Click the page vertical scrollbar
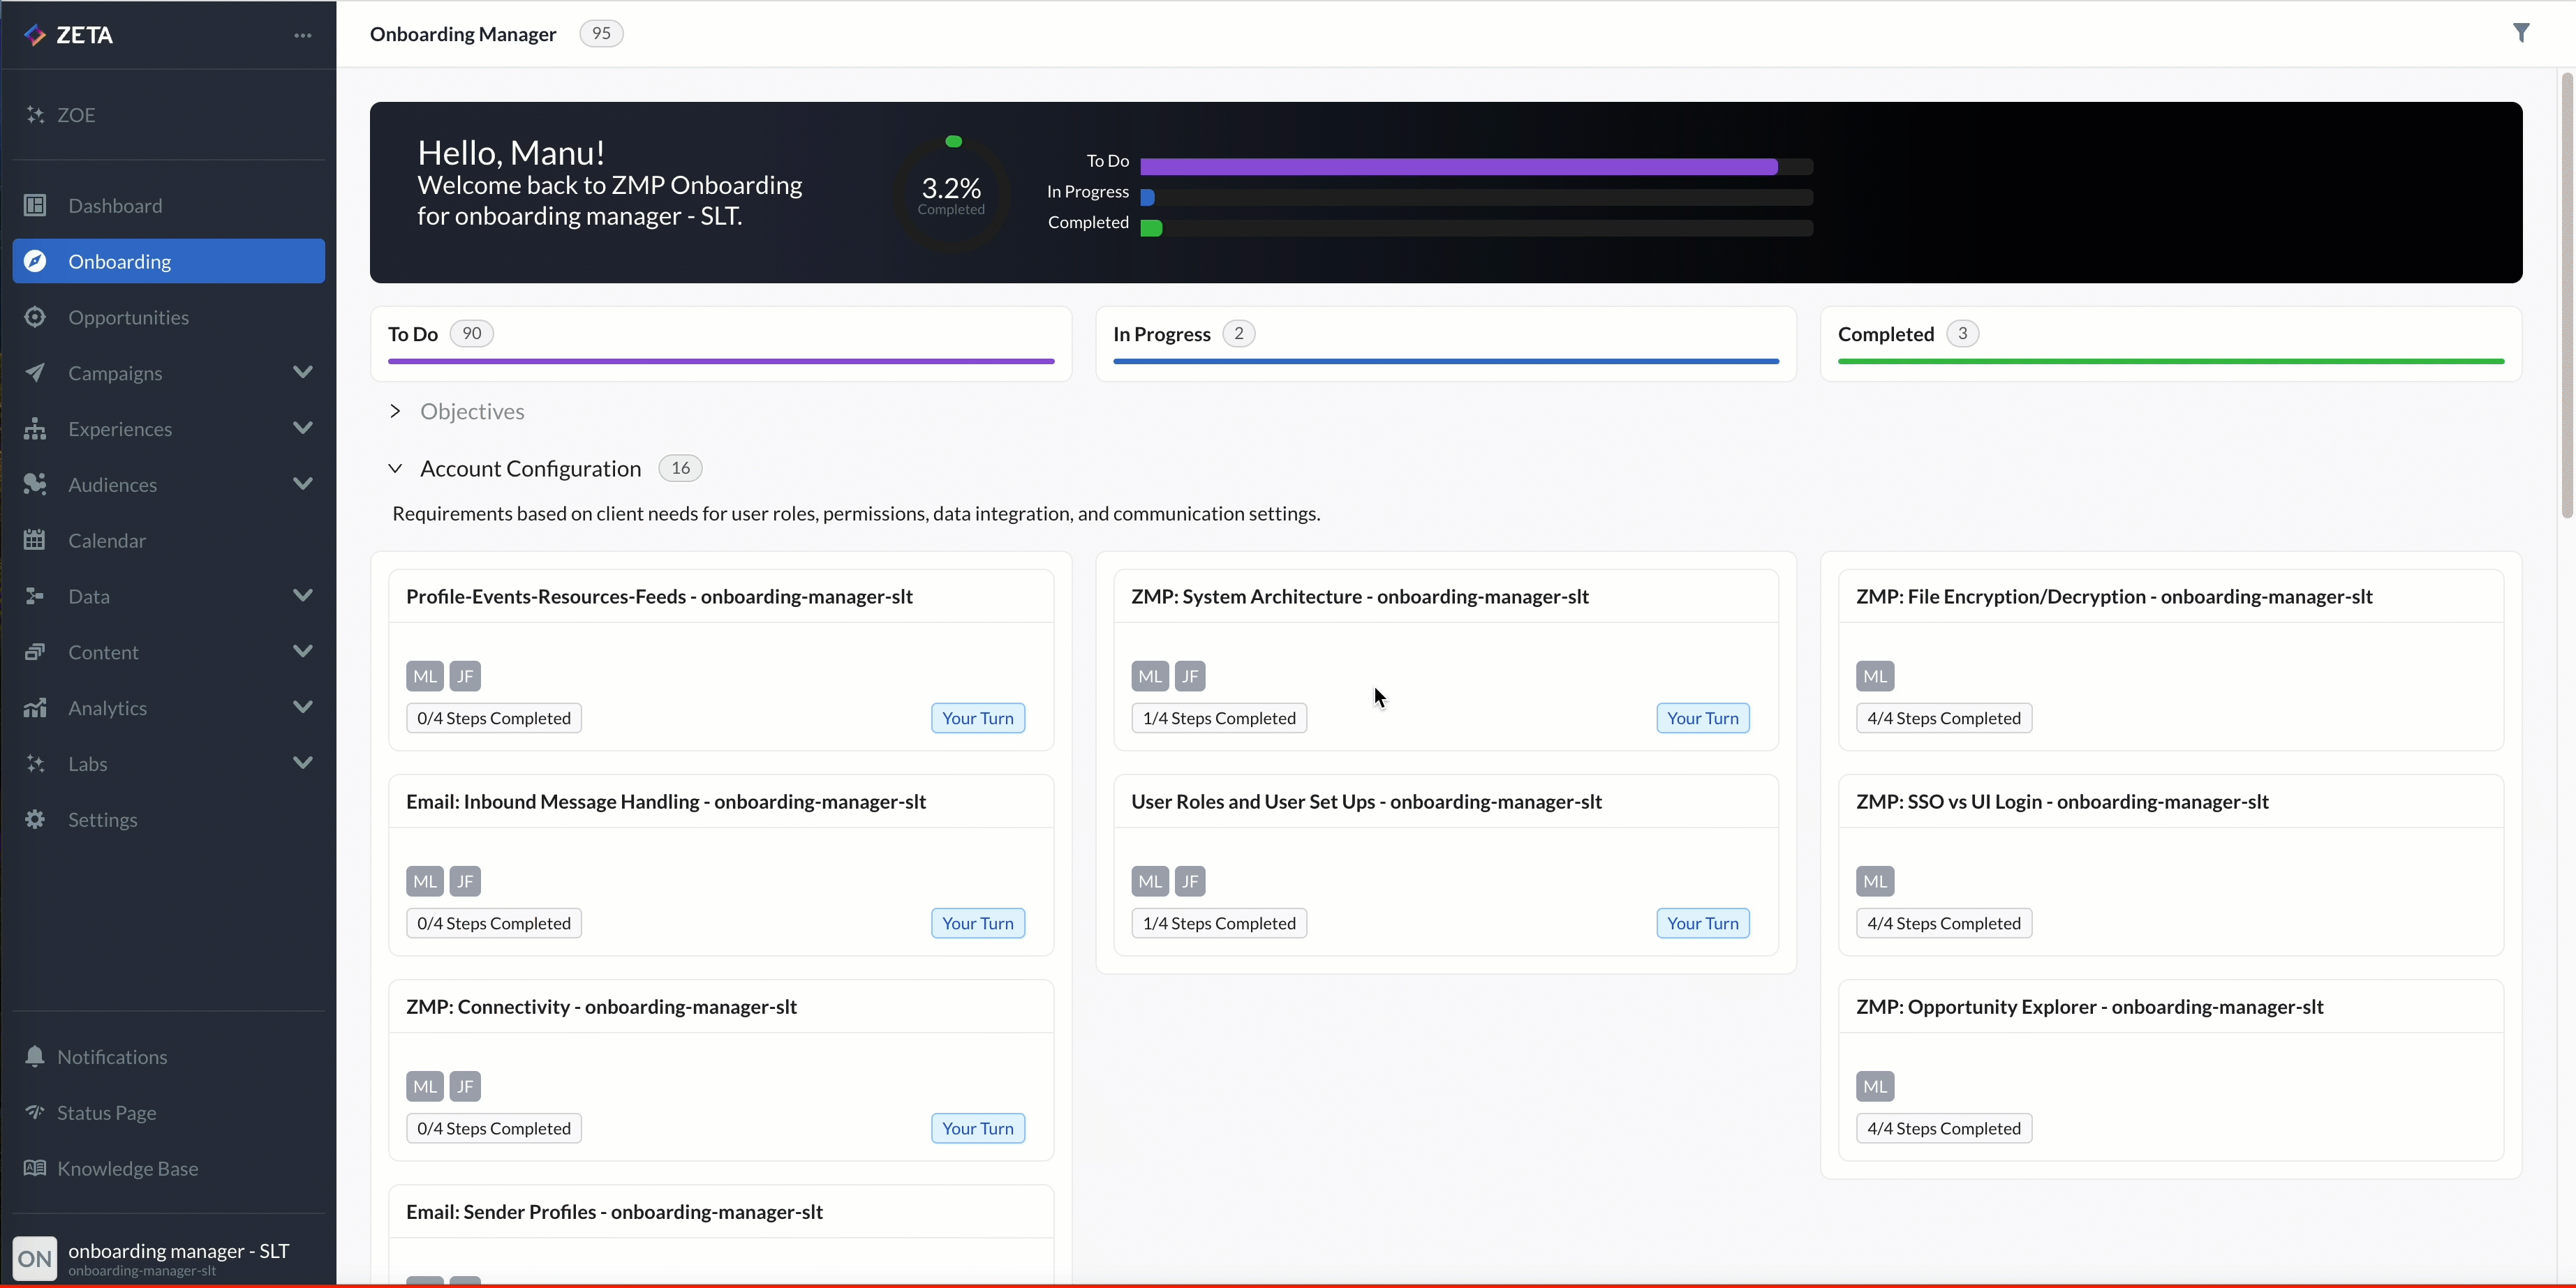The width and height of the screenshot is (2576, 1288). click(2567, 294)
